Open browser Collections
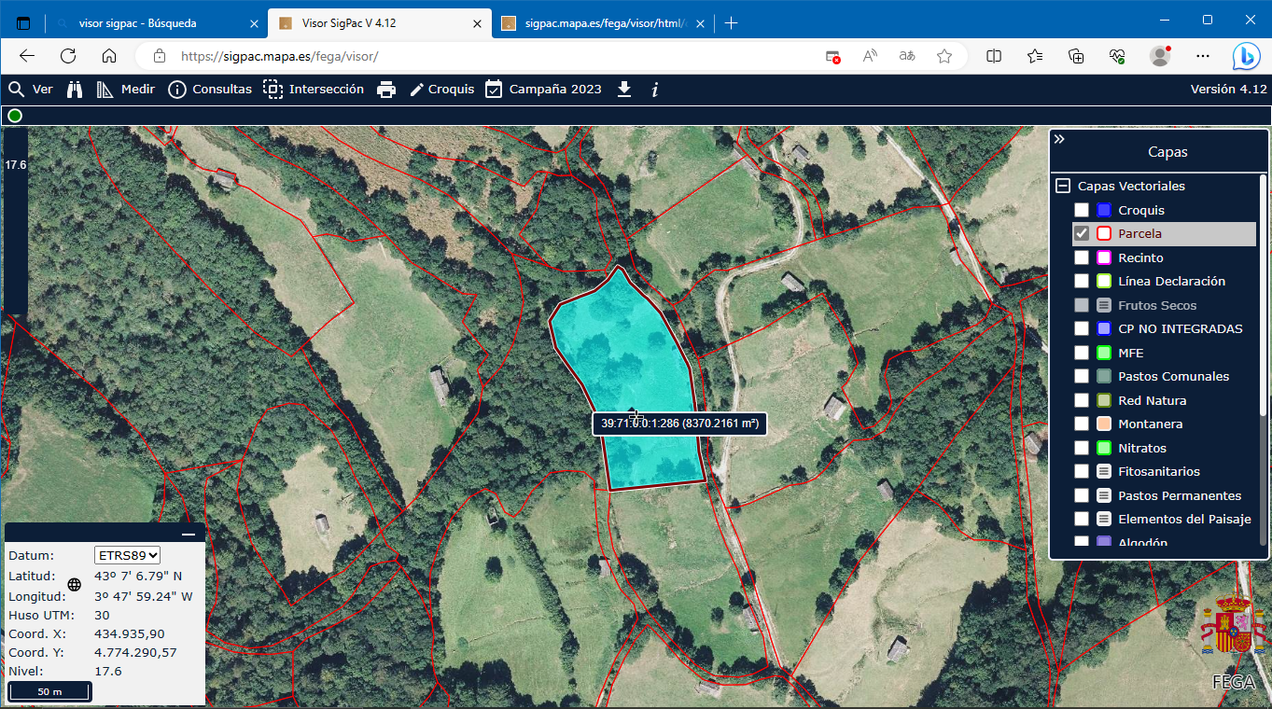Viewport: 1272px width, 709px height. pos(1076,56)
